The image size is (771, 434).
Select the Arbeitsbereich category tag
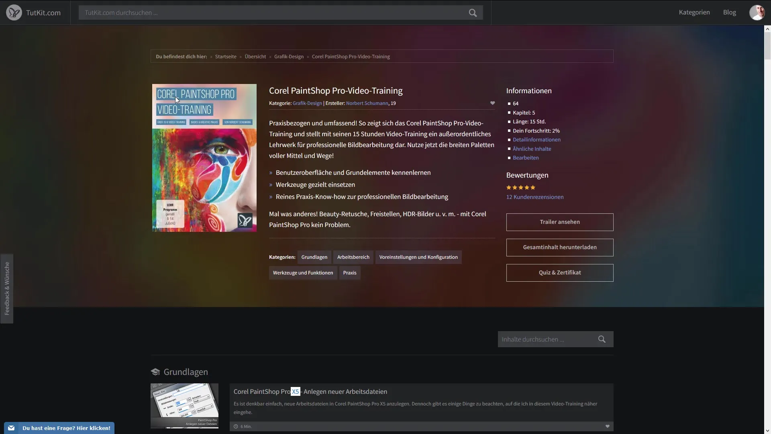[x=353, y=257]
